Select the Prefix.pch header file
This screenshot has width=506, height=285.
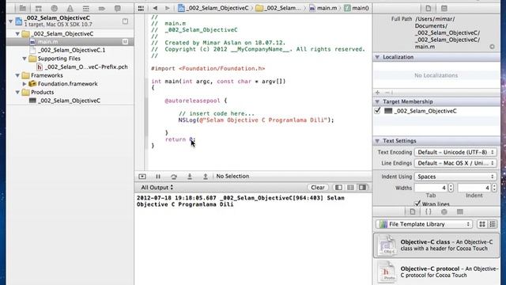click(70, 66)
